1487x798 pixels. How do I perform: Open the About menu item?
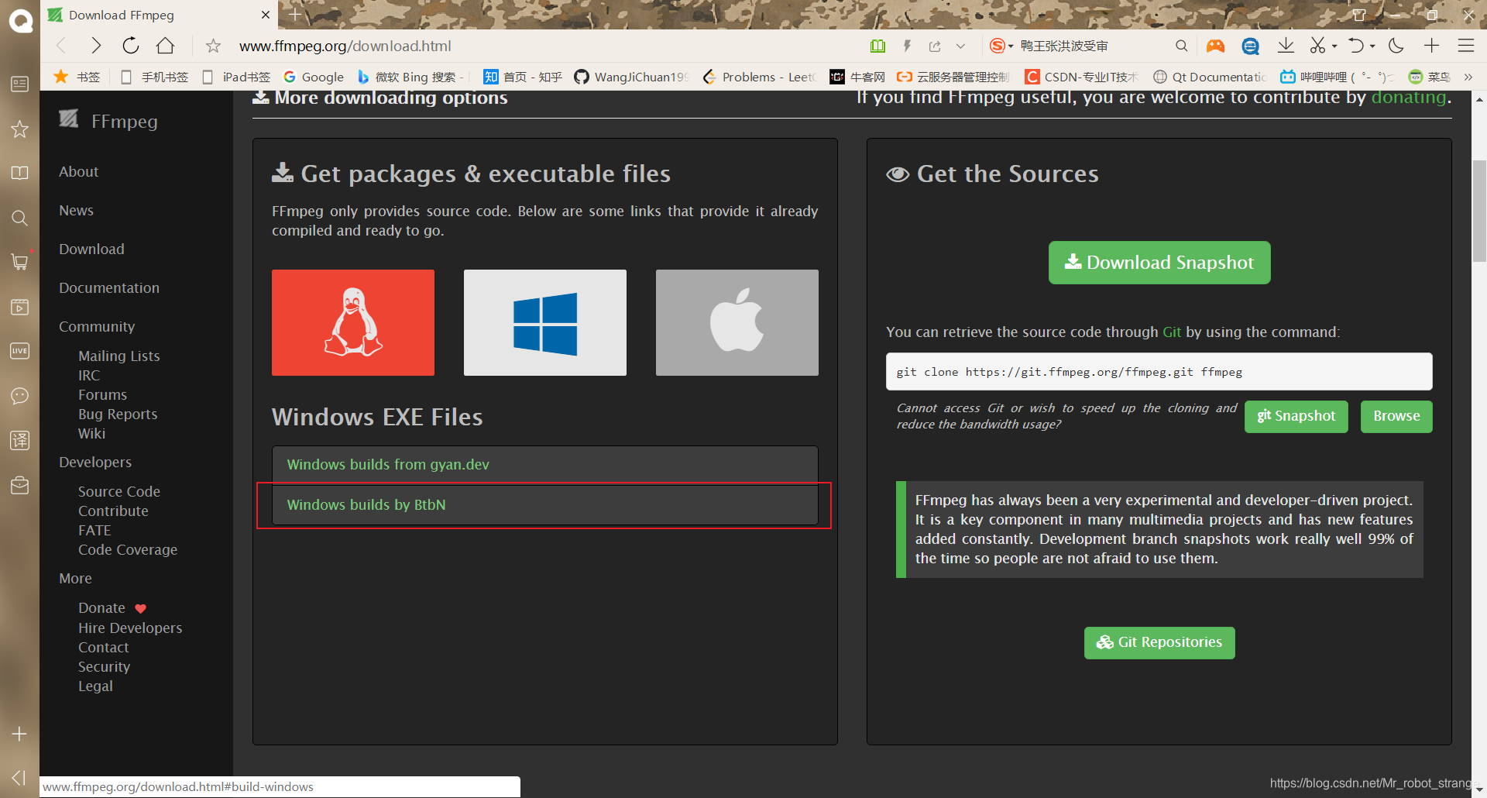point(79,171)
